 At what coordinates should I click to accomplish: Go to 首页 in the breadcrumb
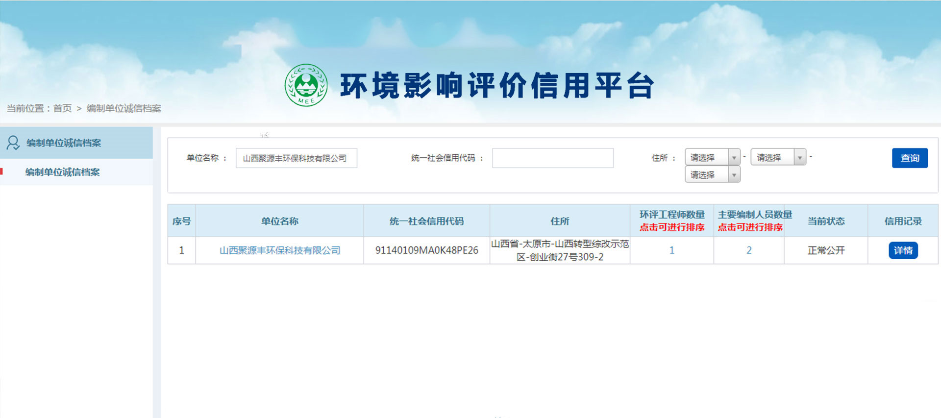pos(62,108)
